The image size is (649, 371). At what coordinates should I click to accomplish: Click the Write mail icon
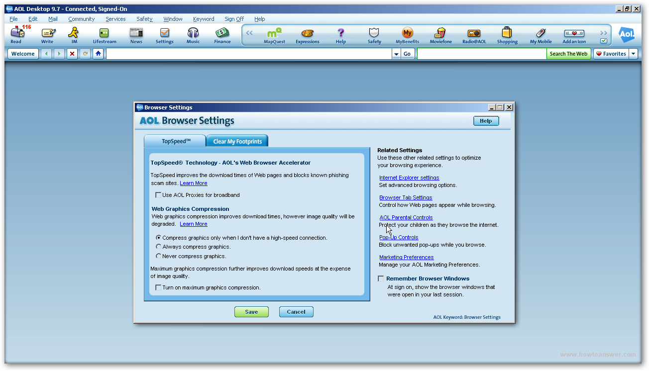[48, 35]
